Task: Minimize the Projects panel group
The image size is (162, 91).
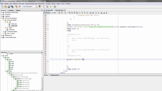Action: tap(42, 10)
